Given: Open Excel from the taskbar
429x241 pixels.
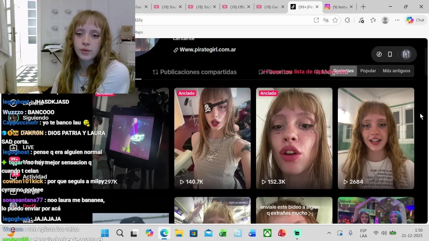Looking at the screenshot, I should point(223,233).
